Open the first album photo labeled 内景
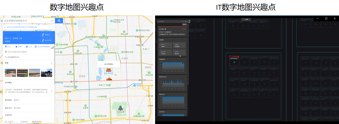The width and height of the screenshot is (339, 124). tap(10, 73)
